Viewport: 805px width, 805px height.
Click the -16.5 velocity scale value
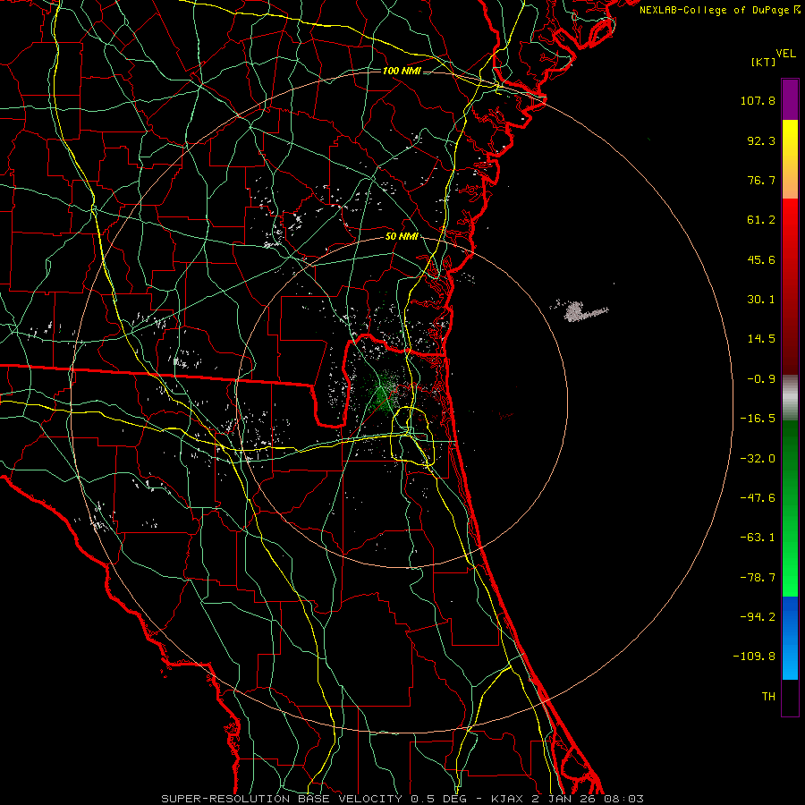tap(758, 419)
